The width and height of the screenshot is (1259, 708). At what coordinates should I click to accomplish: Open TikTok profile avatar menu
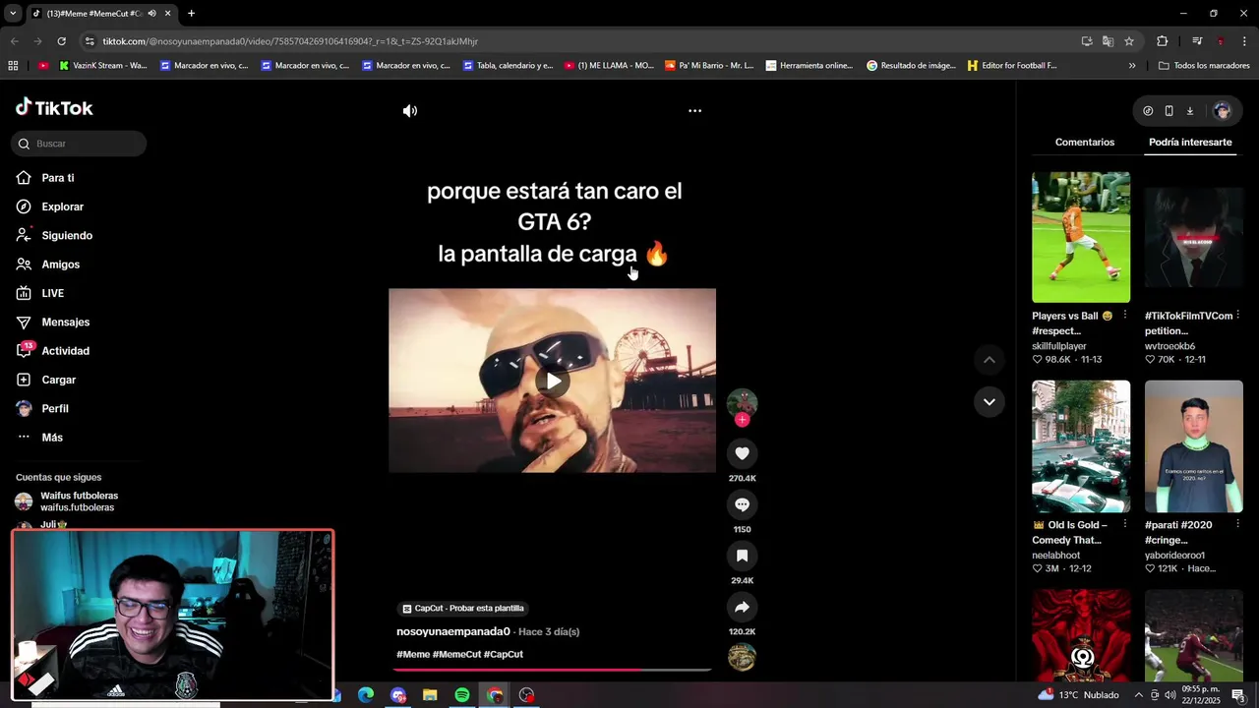coord(1222,111)
